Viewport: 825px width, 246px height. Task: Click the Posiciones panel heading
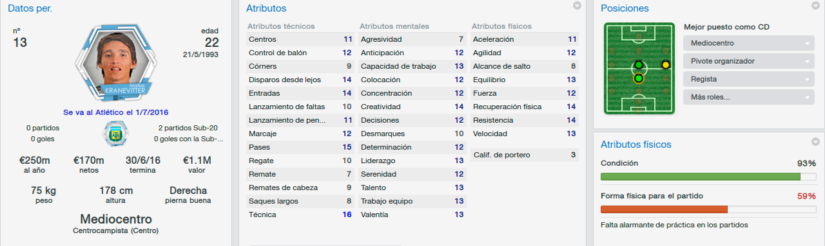[625, 8]
